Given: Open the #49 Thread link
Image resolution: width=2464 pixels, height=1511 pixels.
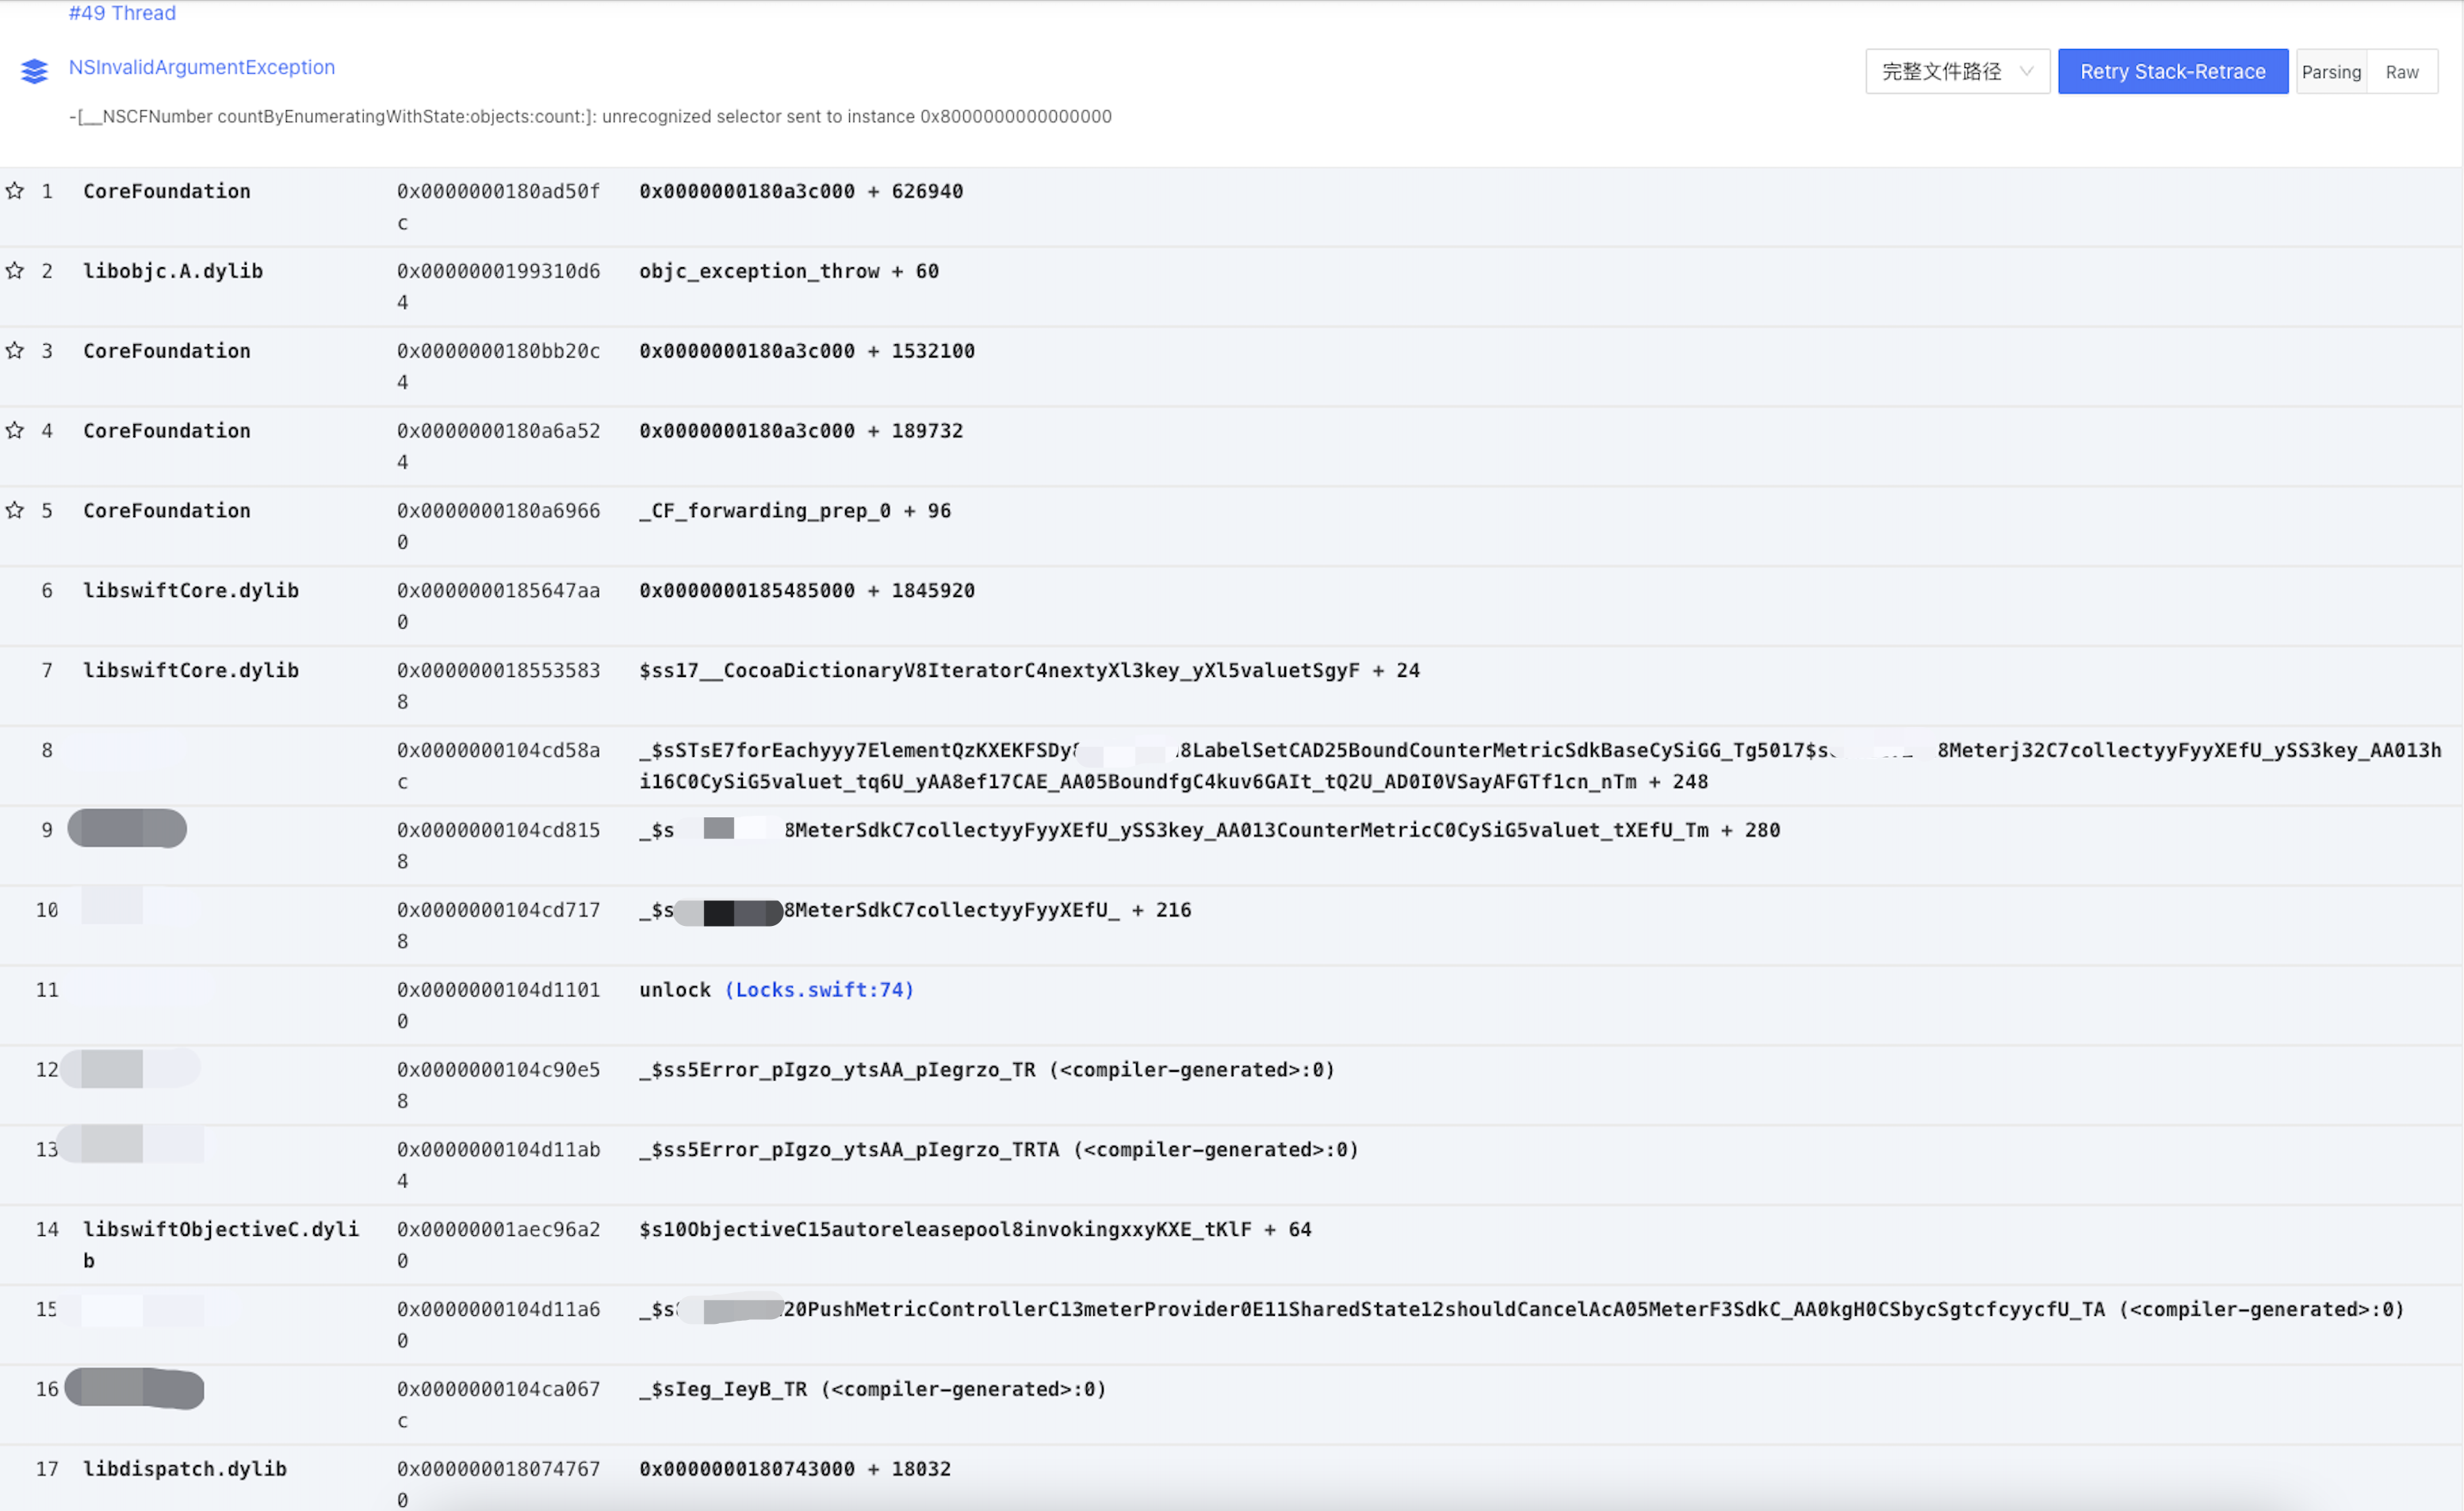Looking at the screenshot, I should [121, 13].
